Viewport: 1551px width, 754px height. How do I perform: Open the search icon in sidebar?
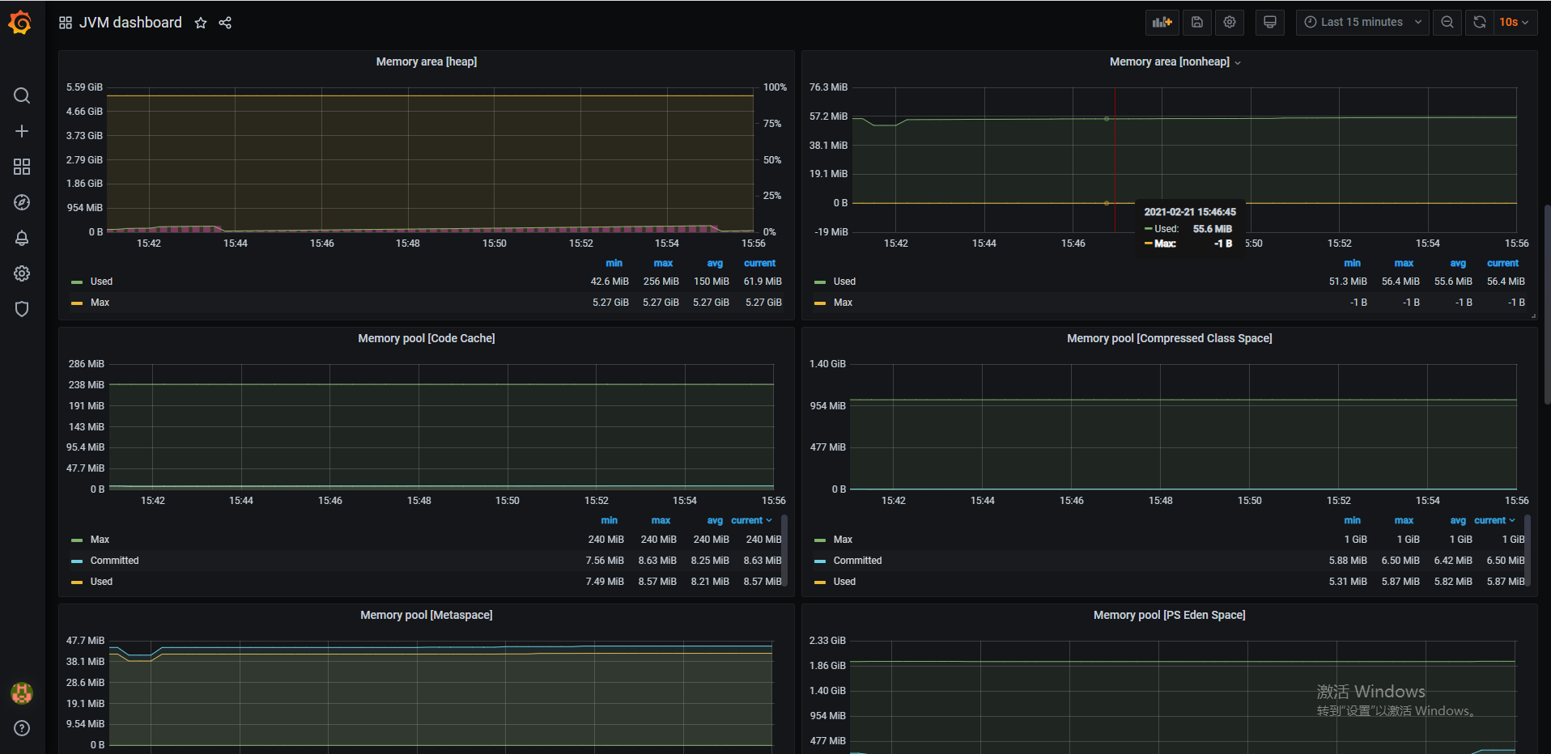[x=22, y=95]
